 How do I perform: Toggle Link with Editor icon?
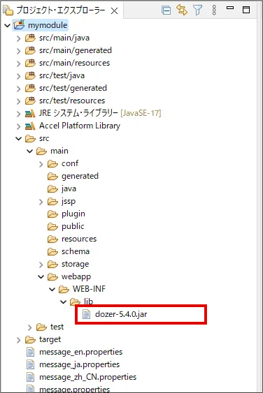click(x=182, y=10)
